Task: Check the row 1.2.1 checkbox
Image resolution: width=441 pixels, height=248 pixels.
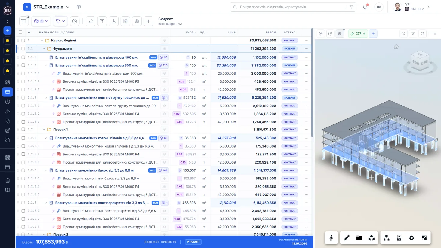Action: point(23,138)
